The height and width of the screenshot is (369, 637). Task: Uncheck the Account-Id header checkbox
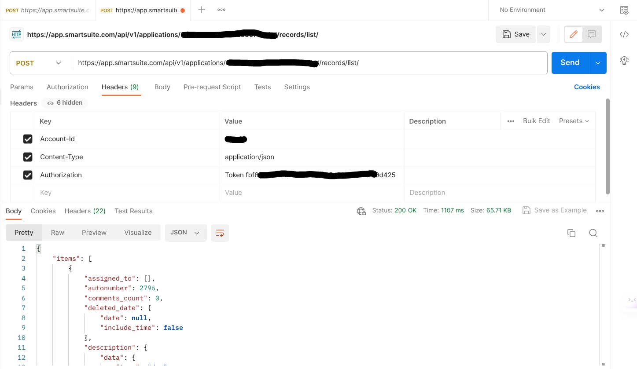[28, 139]
